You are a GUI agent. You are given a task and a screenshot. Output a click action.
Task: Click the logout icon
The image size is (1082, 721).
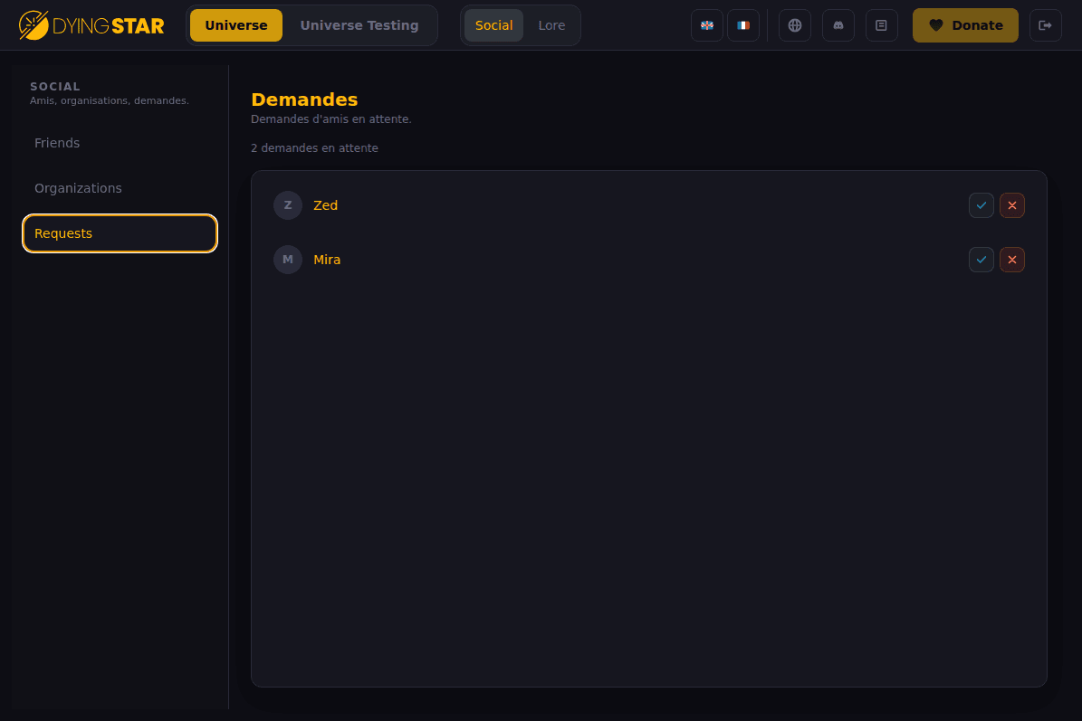click(1046, 25)
